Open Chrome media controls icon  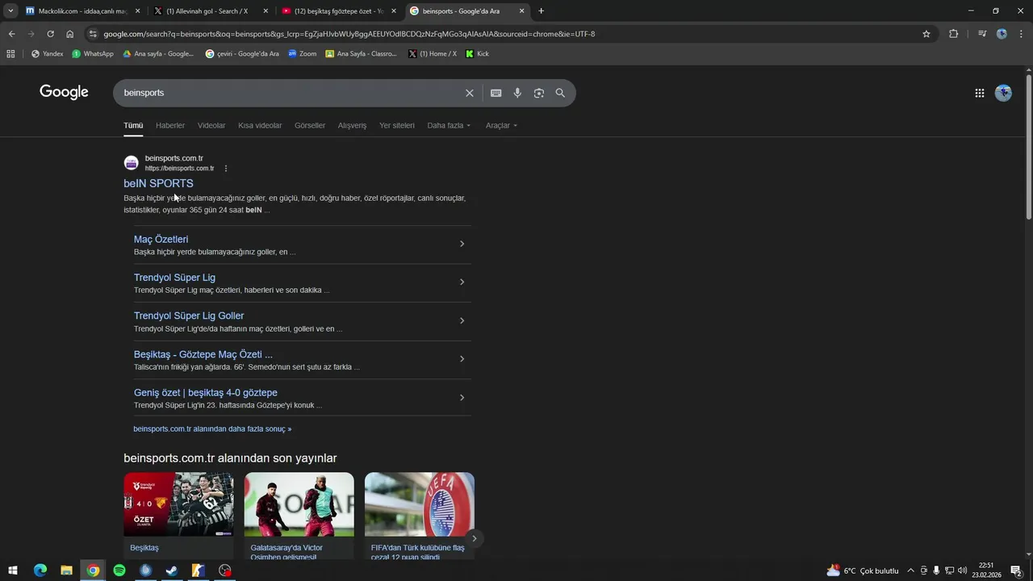tap(981, 34)
